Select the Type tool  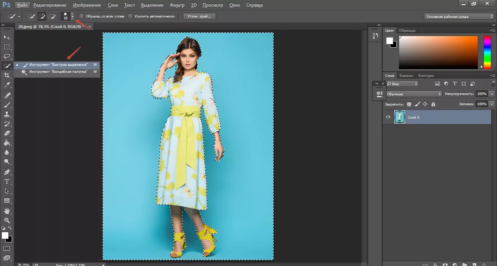(x=7, y=181)
